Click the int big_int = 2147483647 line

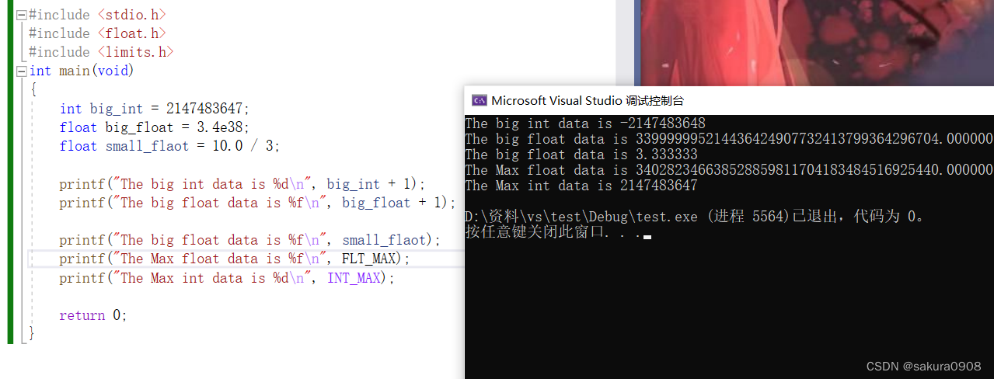tap(155, 109)
